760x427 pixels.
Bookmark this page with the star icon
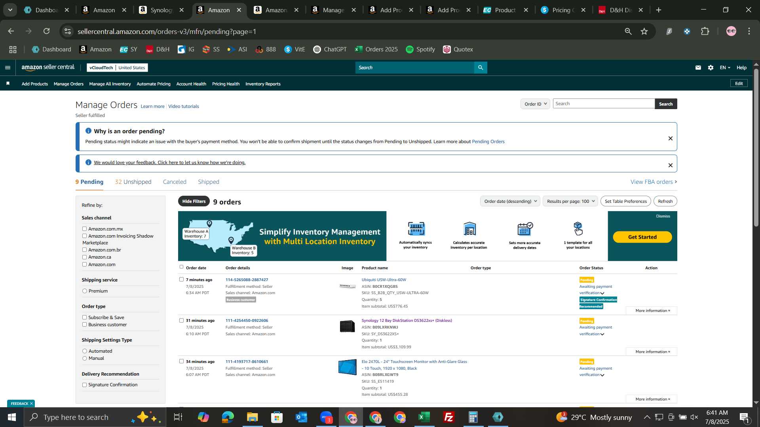click(x=644, y=31)
